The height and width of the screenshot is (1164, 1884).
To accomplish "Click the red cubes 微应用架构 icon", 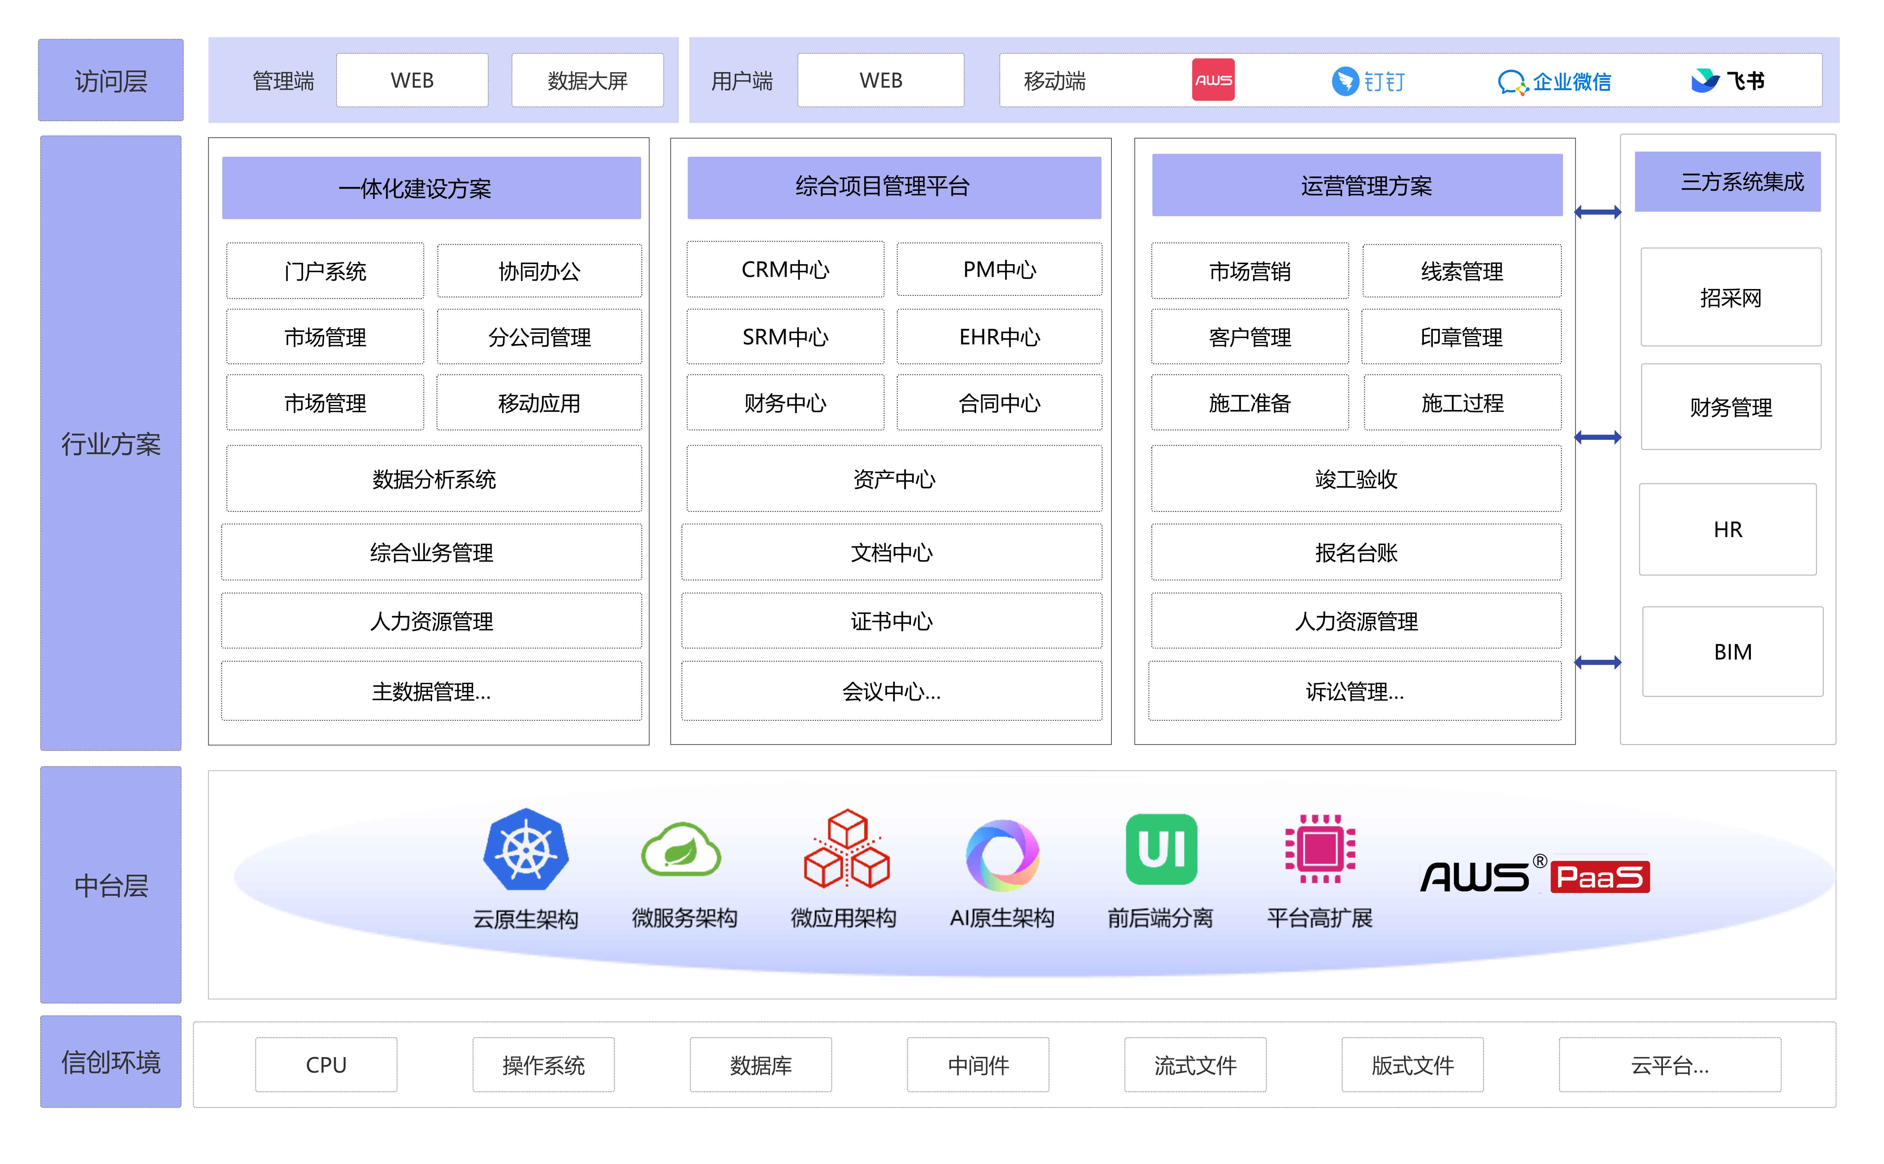I will point(846,850).
